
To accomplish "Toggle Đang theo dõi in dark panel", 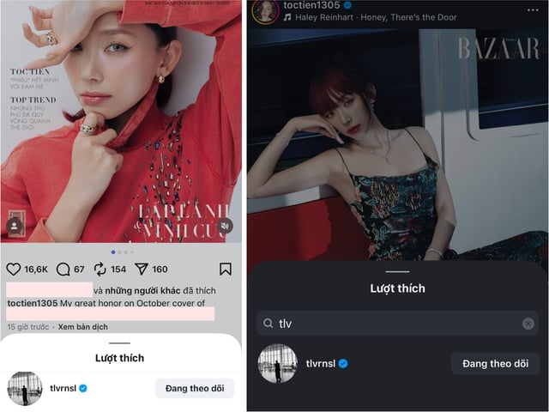I will [x=495, y=364].
